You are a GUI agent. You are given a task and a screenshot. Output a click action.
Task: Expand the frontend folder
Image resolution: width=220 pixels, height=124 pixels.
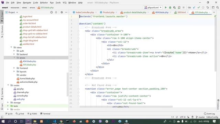coord(14,68)
